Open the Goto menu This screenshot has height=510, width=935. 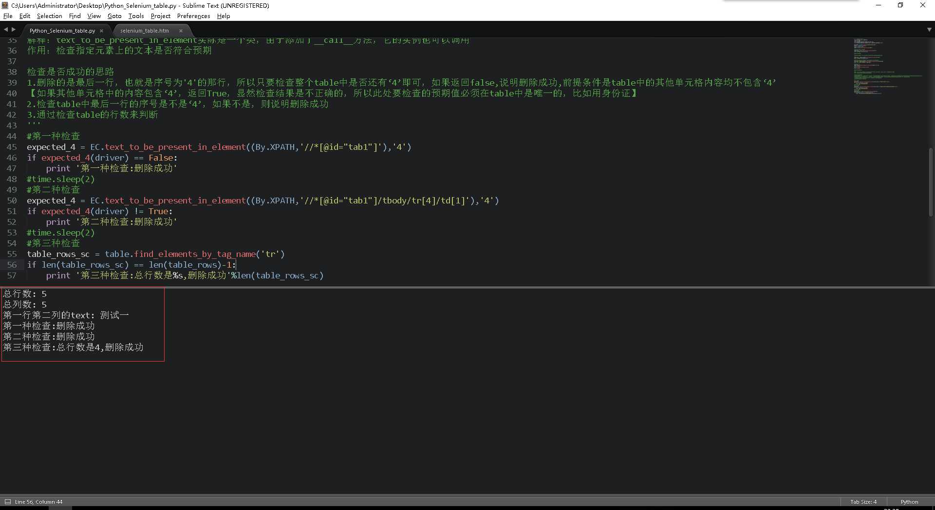click(114, 16)
